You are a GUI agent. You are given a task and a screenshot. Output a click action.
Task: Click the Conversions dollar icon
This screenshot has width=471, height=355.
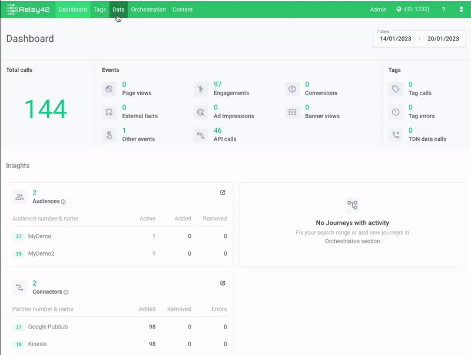(x=292, y=89)
